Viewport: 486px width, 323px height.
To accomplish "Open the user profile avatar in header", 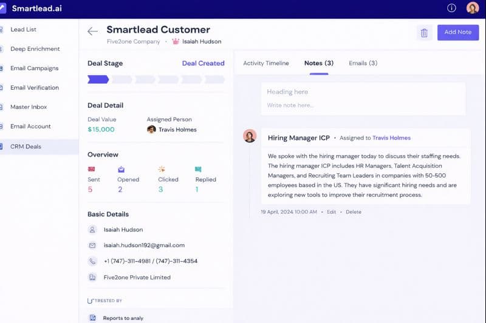I will coord(473,8).
